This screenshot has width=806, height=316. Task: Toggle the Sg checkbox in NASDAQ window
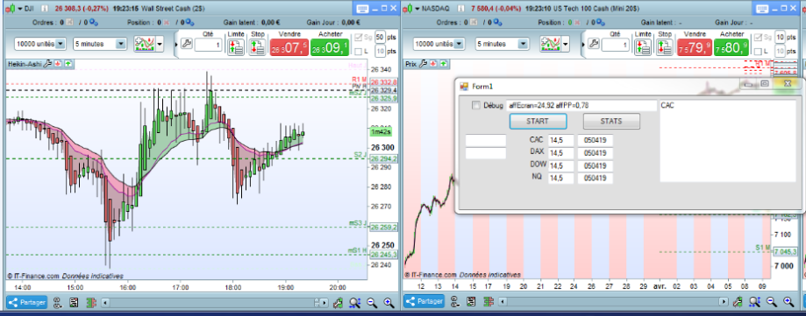click(758, 37)
